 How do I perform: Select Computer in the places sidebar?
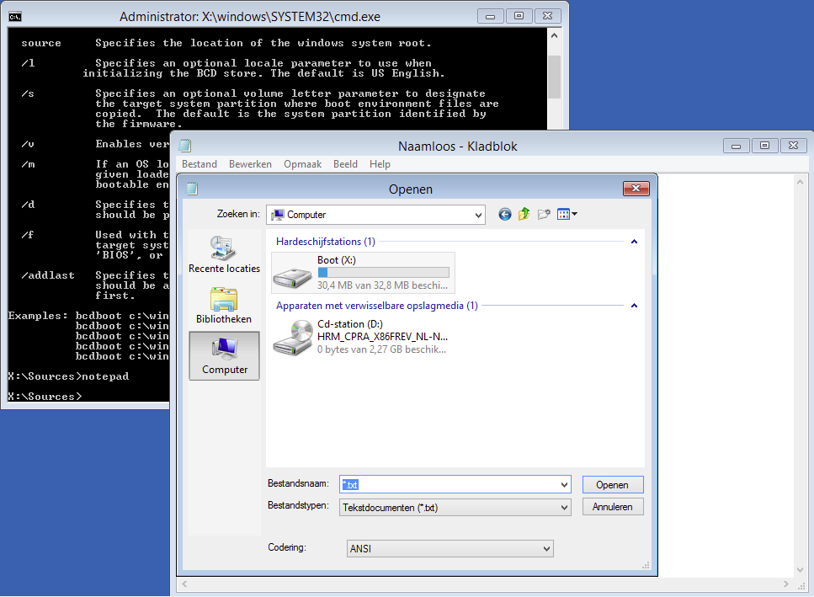pyautogui.click(x=224, y=356)
